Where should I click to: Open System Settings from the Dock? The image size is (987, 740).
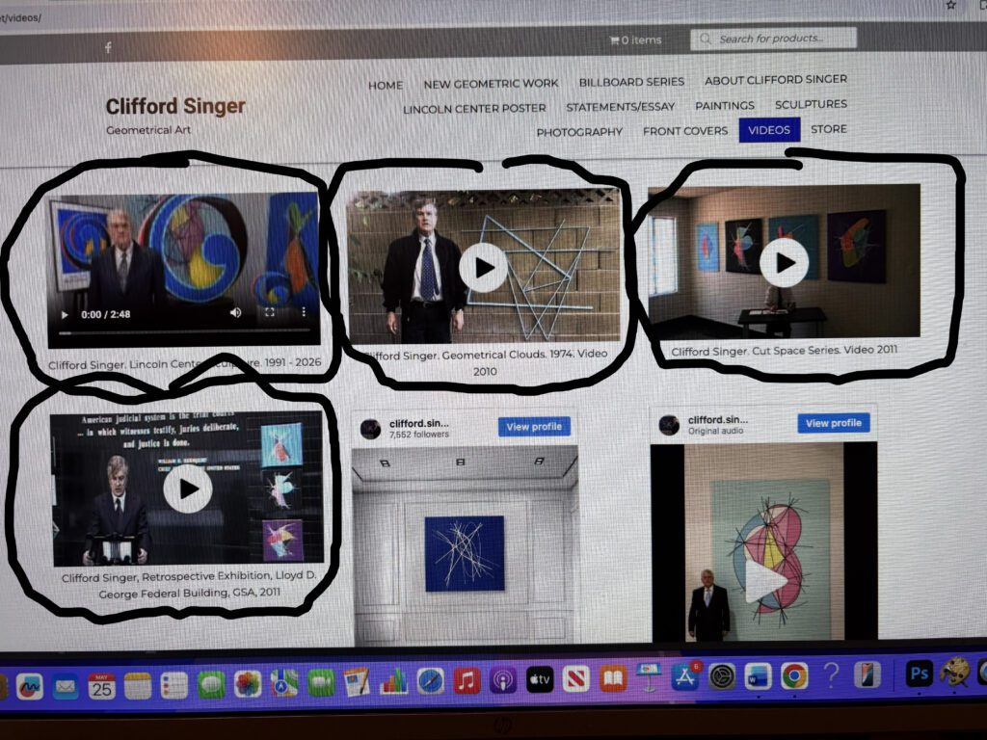coord(721,677)
